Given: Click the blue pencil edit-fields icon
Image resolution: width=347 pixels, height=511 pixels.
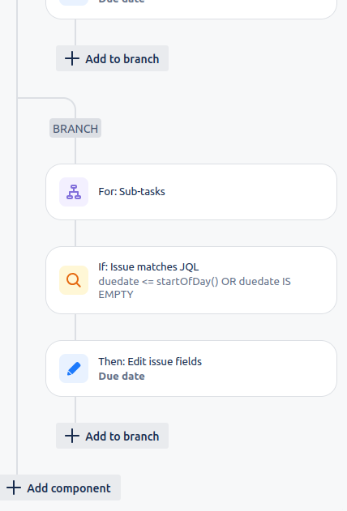Looking at the screenshot, I should 74,368.
